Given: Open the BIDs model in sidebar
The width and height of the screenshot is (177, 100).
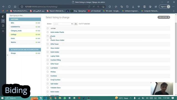Looking at the screenshot, I should (x=12, y=23).
